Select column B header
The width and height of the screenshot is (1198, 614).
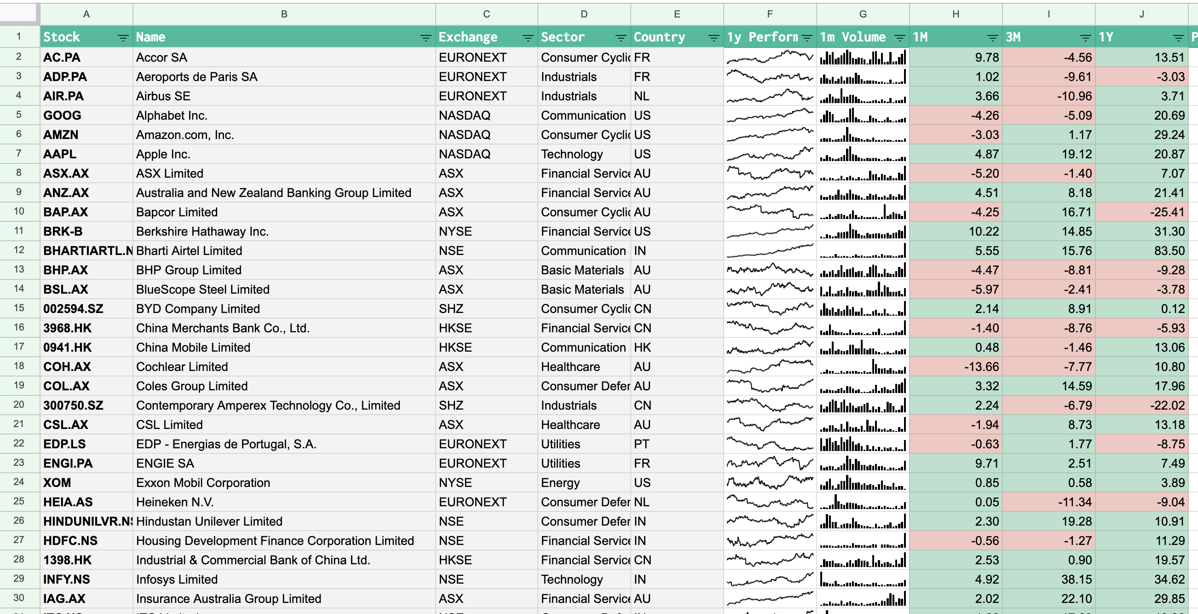pos(284,14)
